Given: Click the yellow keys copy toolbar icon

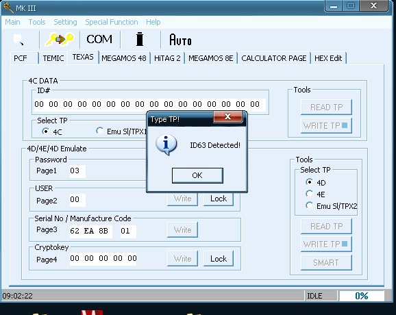Looking at the screenshot, I should point(60,39).
